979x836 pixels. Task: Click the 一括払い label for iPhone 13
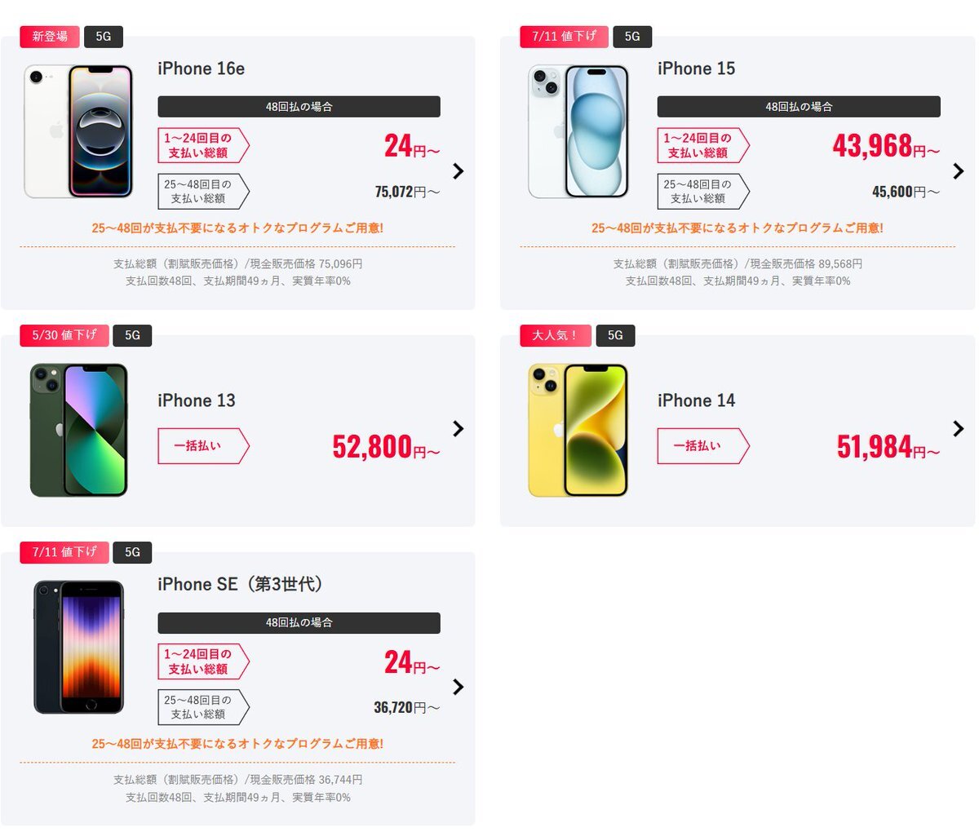(203, 446)
